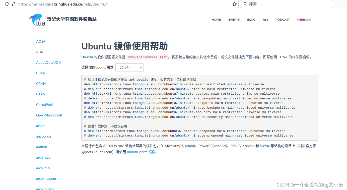Click the 预发布软件源，不建议启用 comment line
Viewport: 347px width, 190px height.
coord(105,126)
